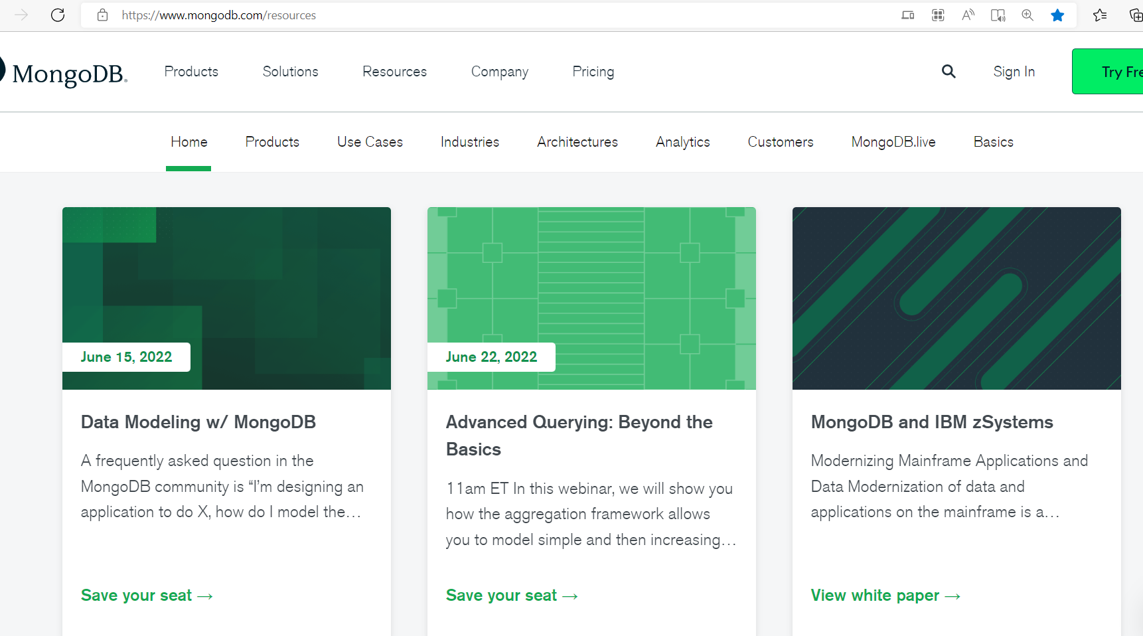Click the browser refresh icon
This screenshot has height=636, width=1143.
(58, 15)
